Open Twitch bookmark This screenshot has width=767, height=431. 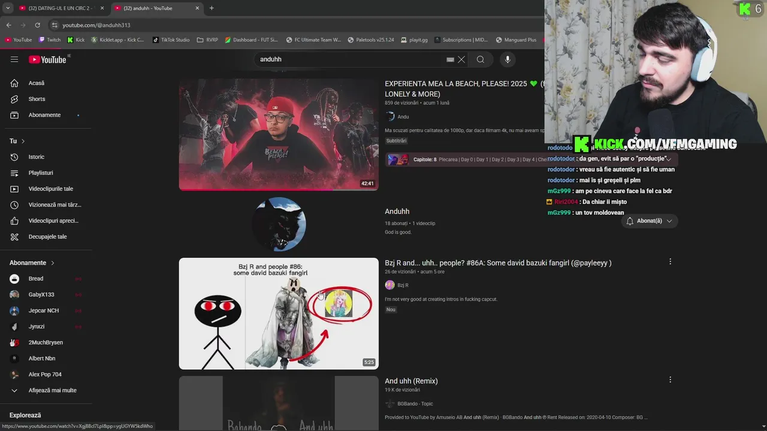coord(50,40)
